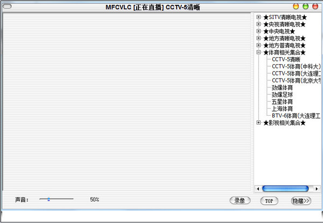Select the ★地方普清电视★ label
Image resolution: width=323 pixels, height=223 pixels.
pos(284,45)
